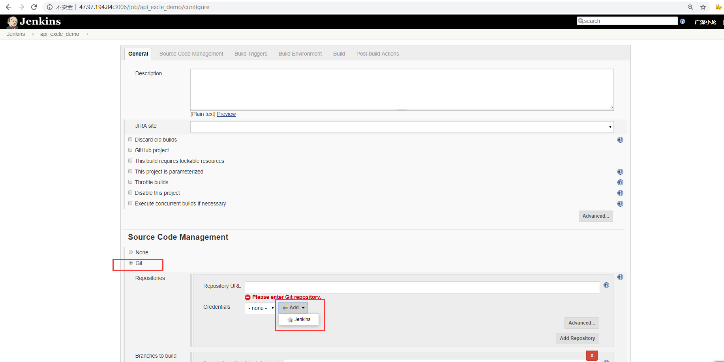The height and width of the screenshot is (362, 724).
Task: Open help for Throttle builds
Action: click(620, 182)
